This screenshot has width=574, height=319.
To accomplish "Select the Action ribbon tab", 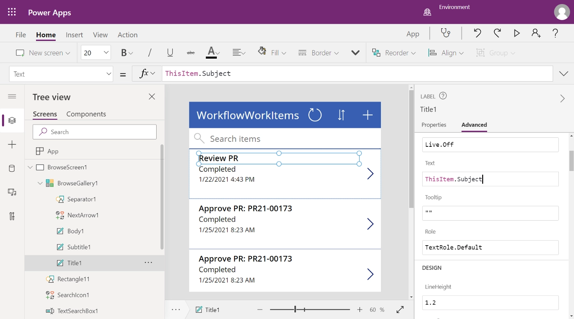I will (128, 35).
